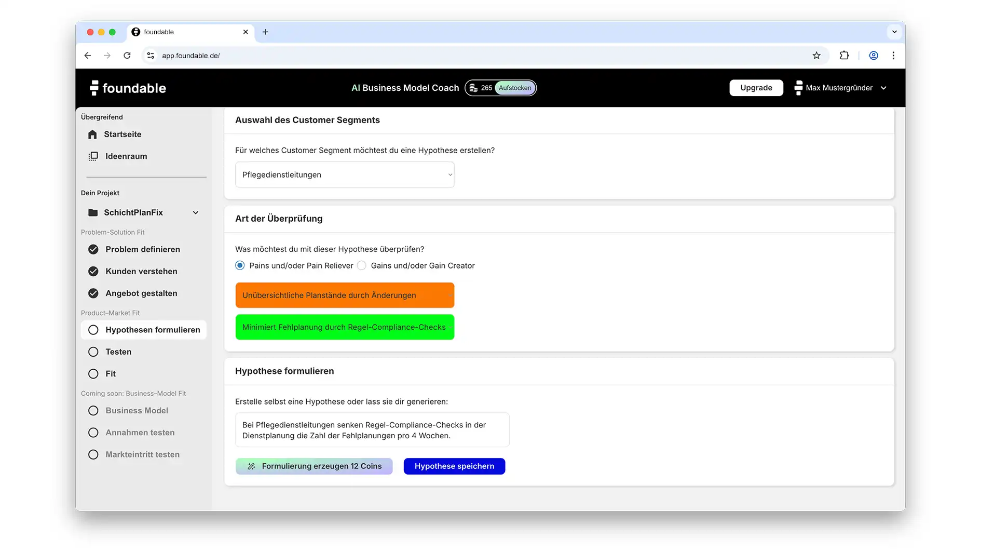Click the Startseite home icon
This screenshot has height=552, width=981.
point(92,134)
